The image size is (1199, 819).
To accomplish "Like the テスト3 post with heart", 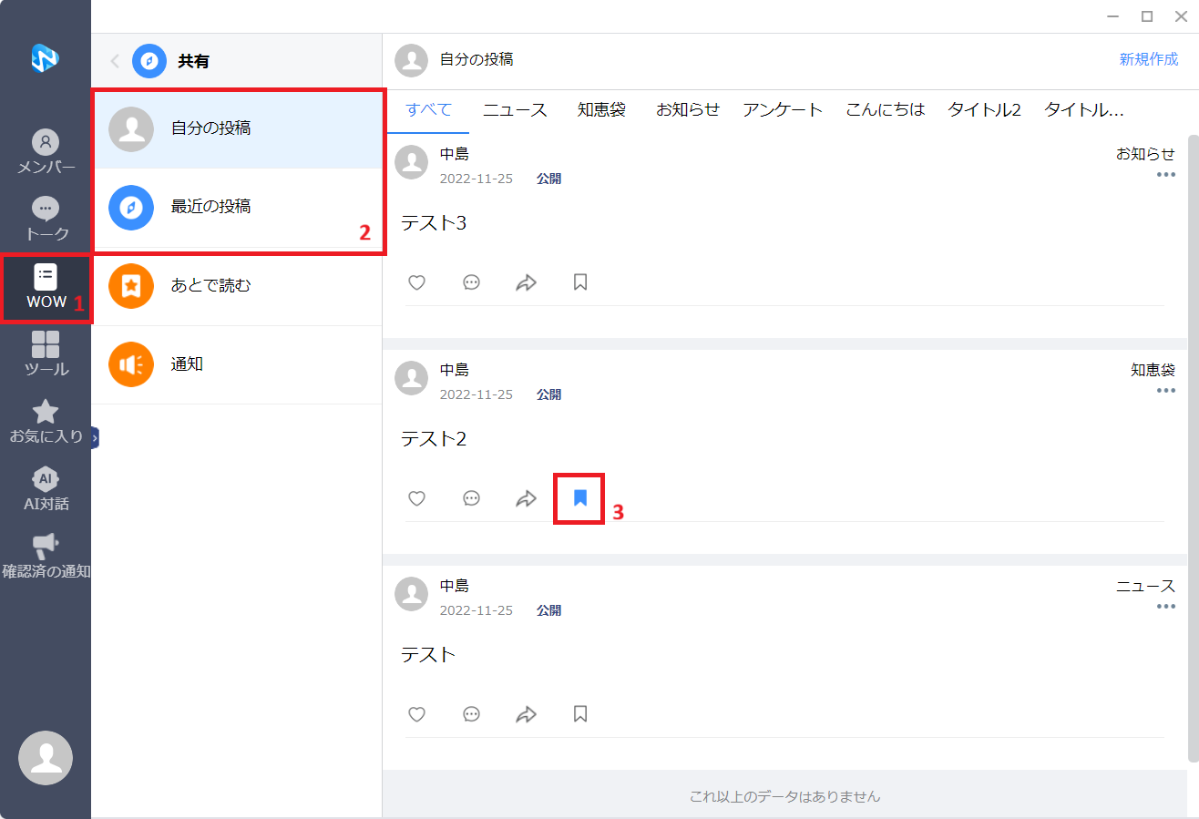I will point(416,282).
